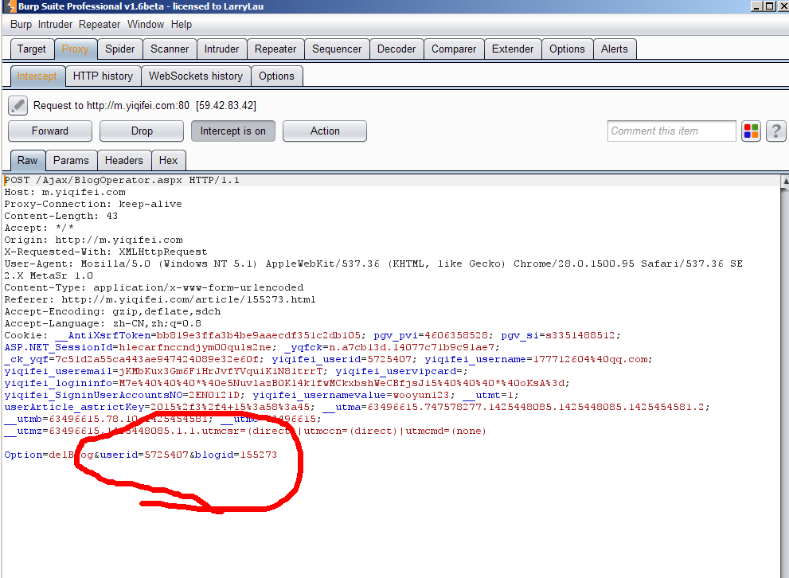The image size is (789, 578).
Task: Open the Repeater menu in menu bar
Action: (100, 24)
